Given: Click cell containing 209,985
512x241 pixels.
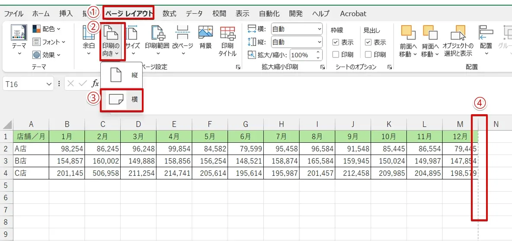Looking at the screenshot, I should coord(389,173).
